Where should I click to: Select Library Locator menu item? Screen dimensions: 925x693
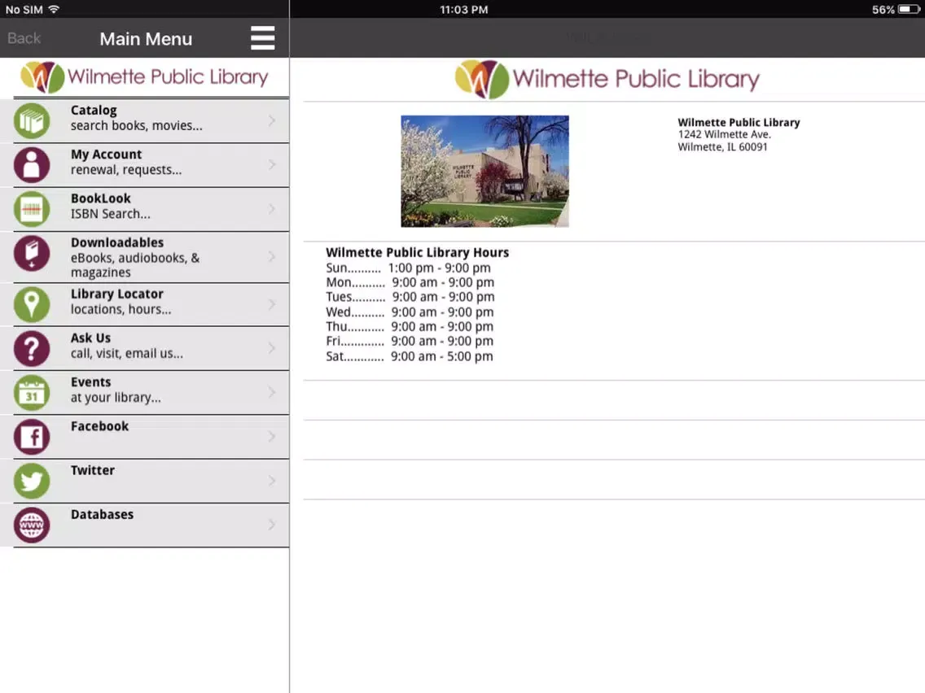pos(145,304)
